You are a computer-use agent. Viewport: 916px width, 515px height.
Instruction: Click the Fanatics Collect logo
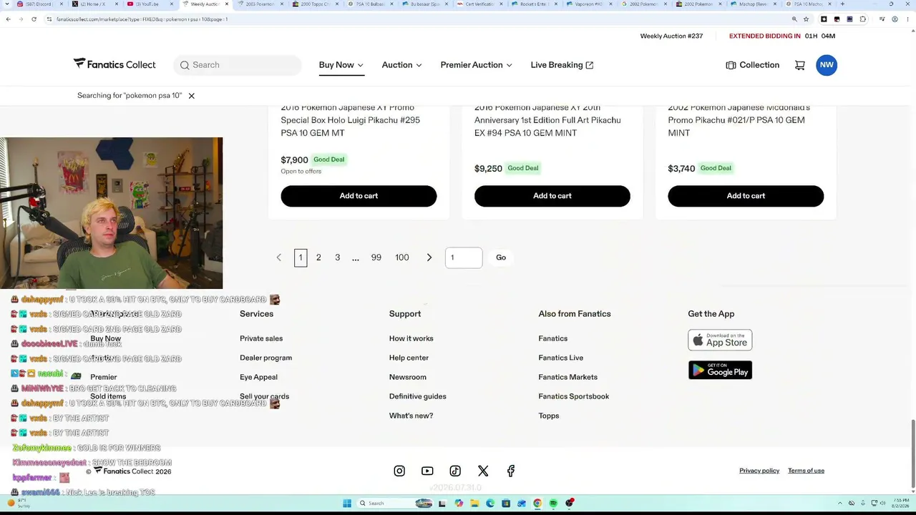(x=114, y=64)
